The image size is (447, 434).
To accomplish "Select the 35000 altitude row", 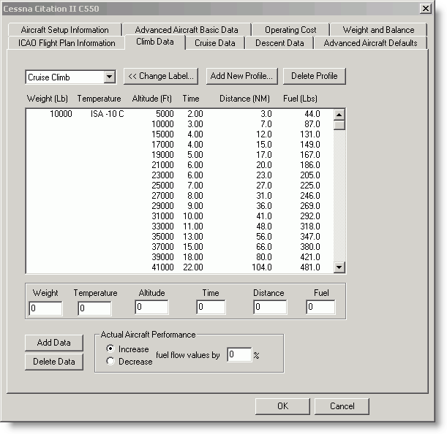I will pyautogui.click(x=179, y=237).
